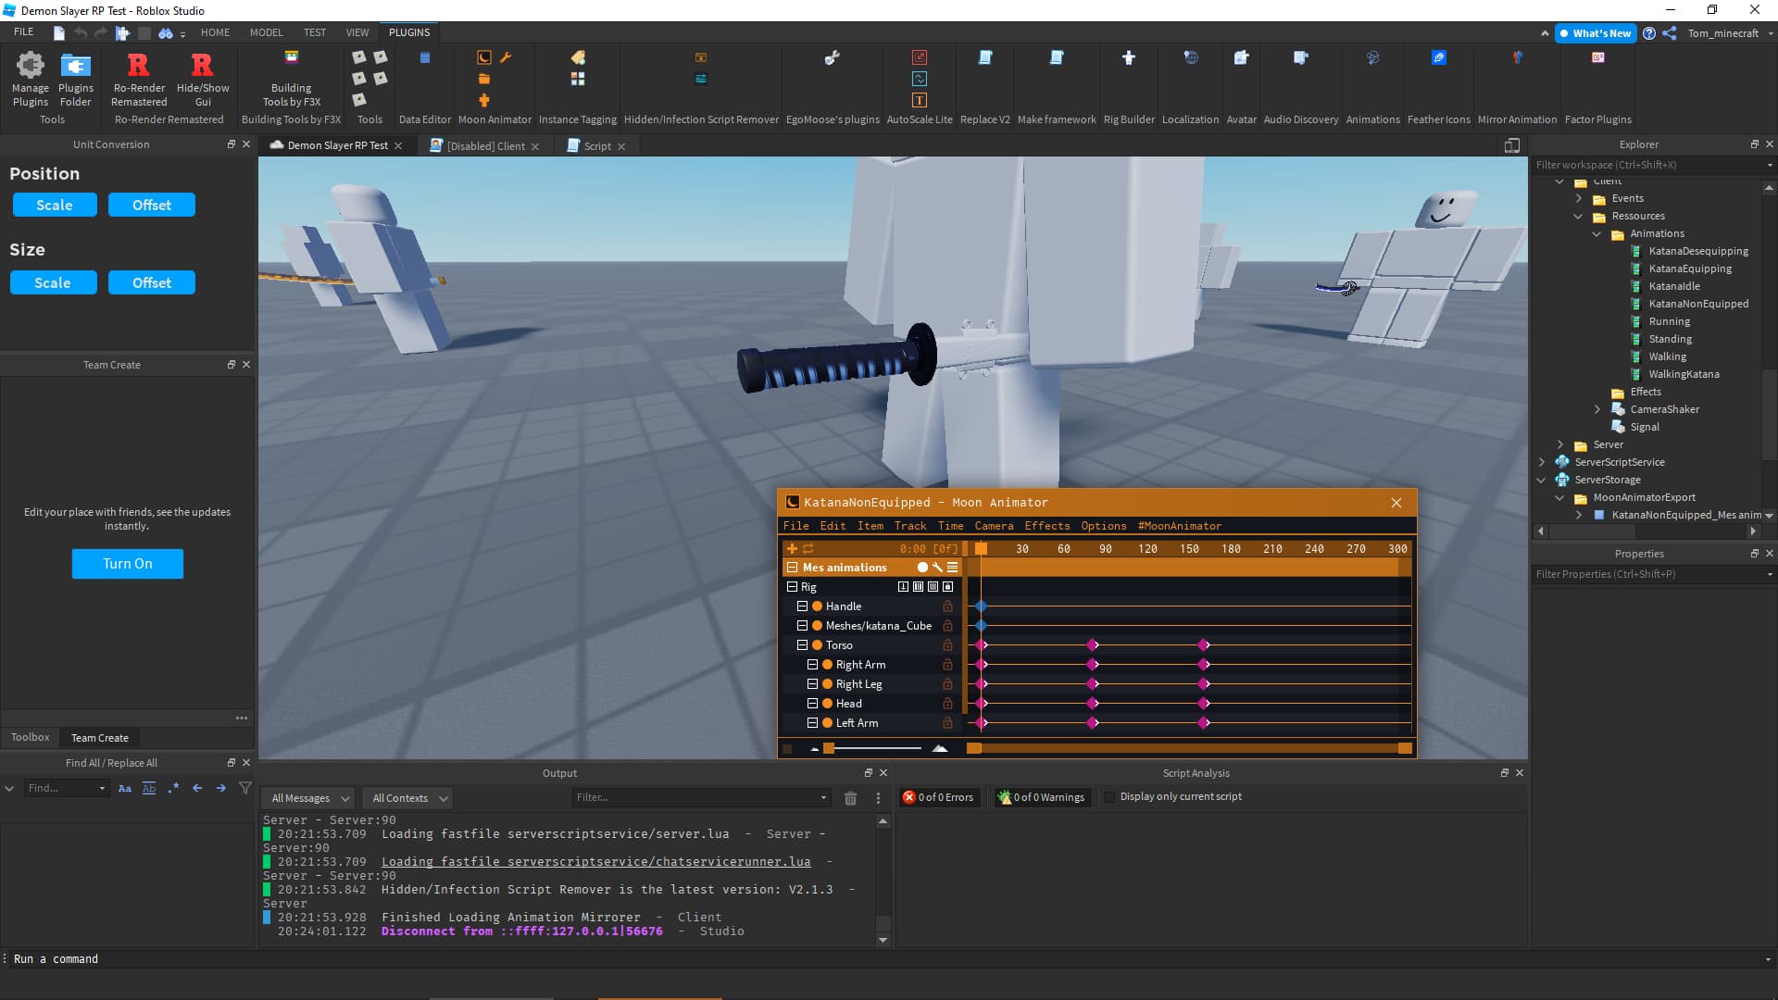This screenshot has width=1778, height=1000.
Task: Open the Options menu in Moon Animator
Action: [x=1103, y=526]
